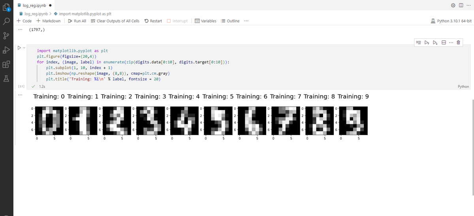Open output actions ellipsis beside (1797,)

tap(19, 29)
